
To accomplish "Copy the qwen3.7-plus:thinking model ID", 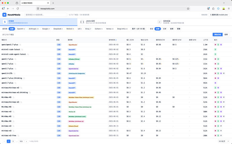I will point(24,78).
